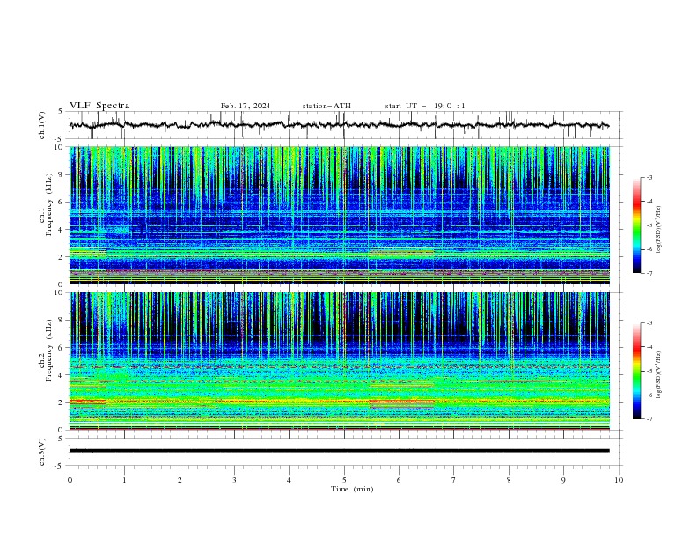Click time-axis tick label '8'
The height and width of the screenshot is (539, 697).
coord(509,480)
